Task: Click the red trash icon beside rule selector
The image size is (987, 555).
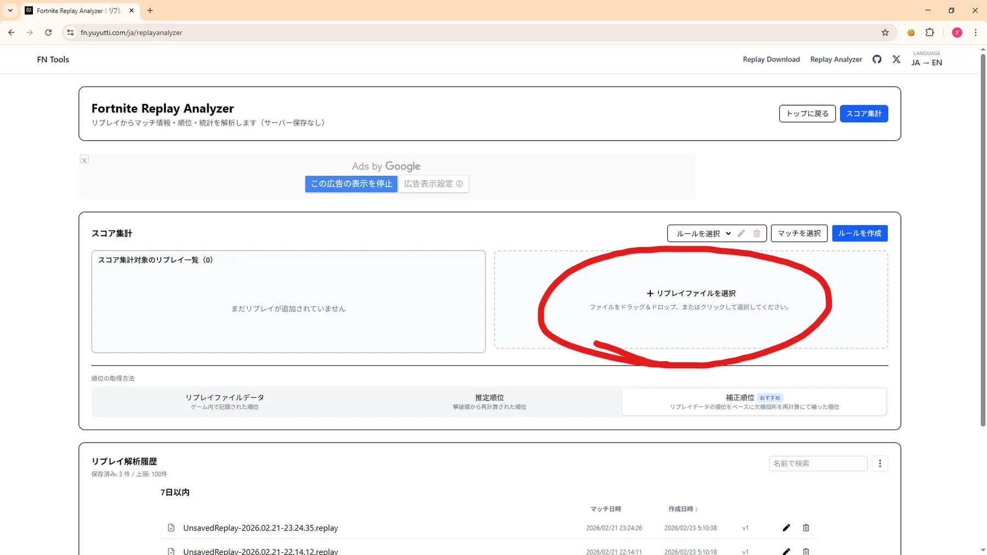Action: pos(757,233)
